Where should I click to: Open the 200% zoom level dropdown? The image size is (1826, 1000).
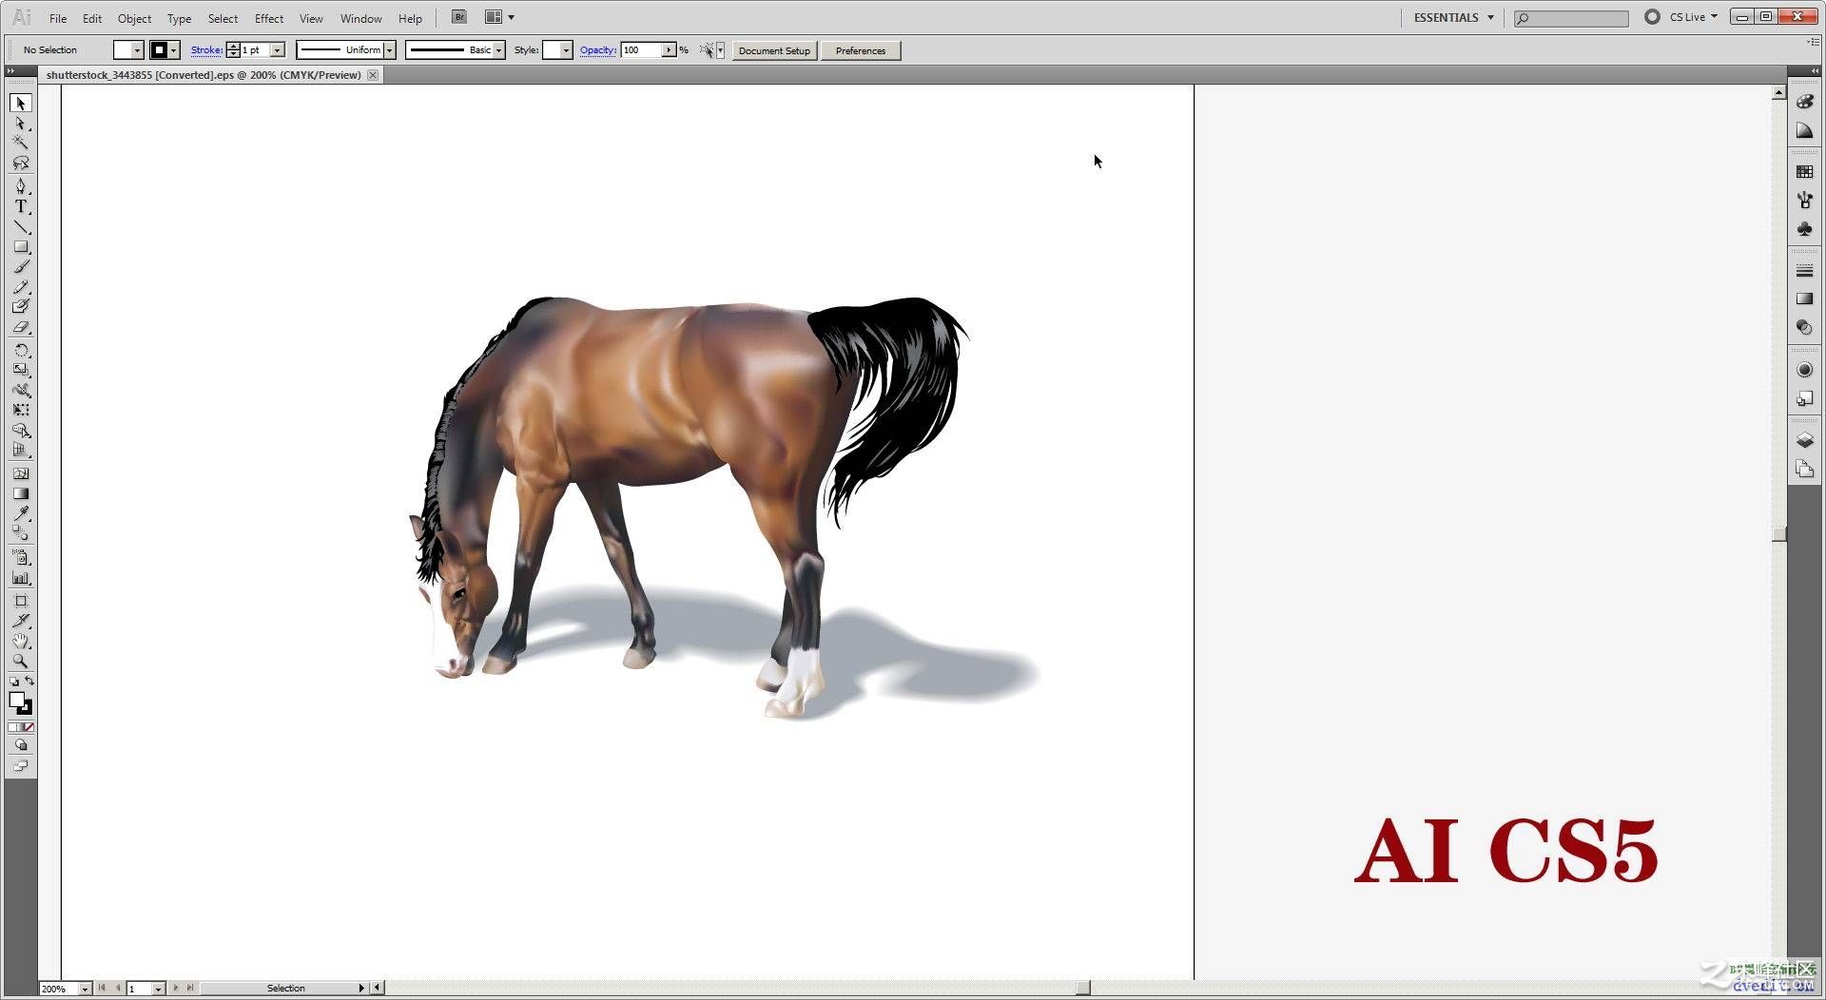85,989
